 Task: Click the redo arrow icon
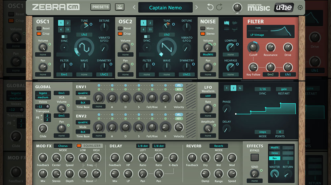(219, 7)
